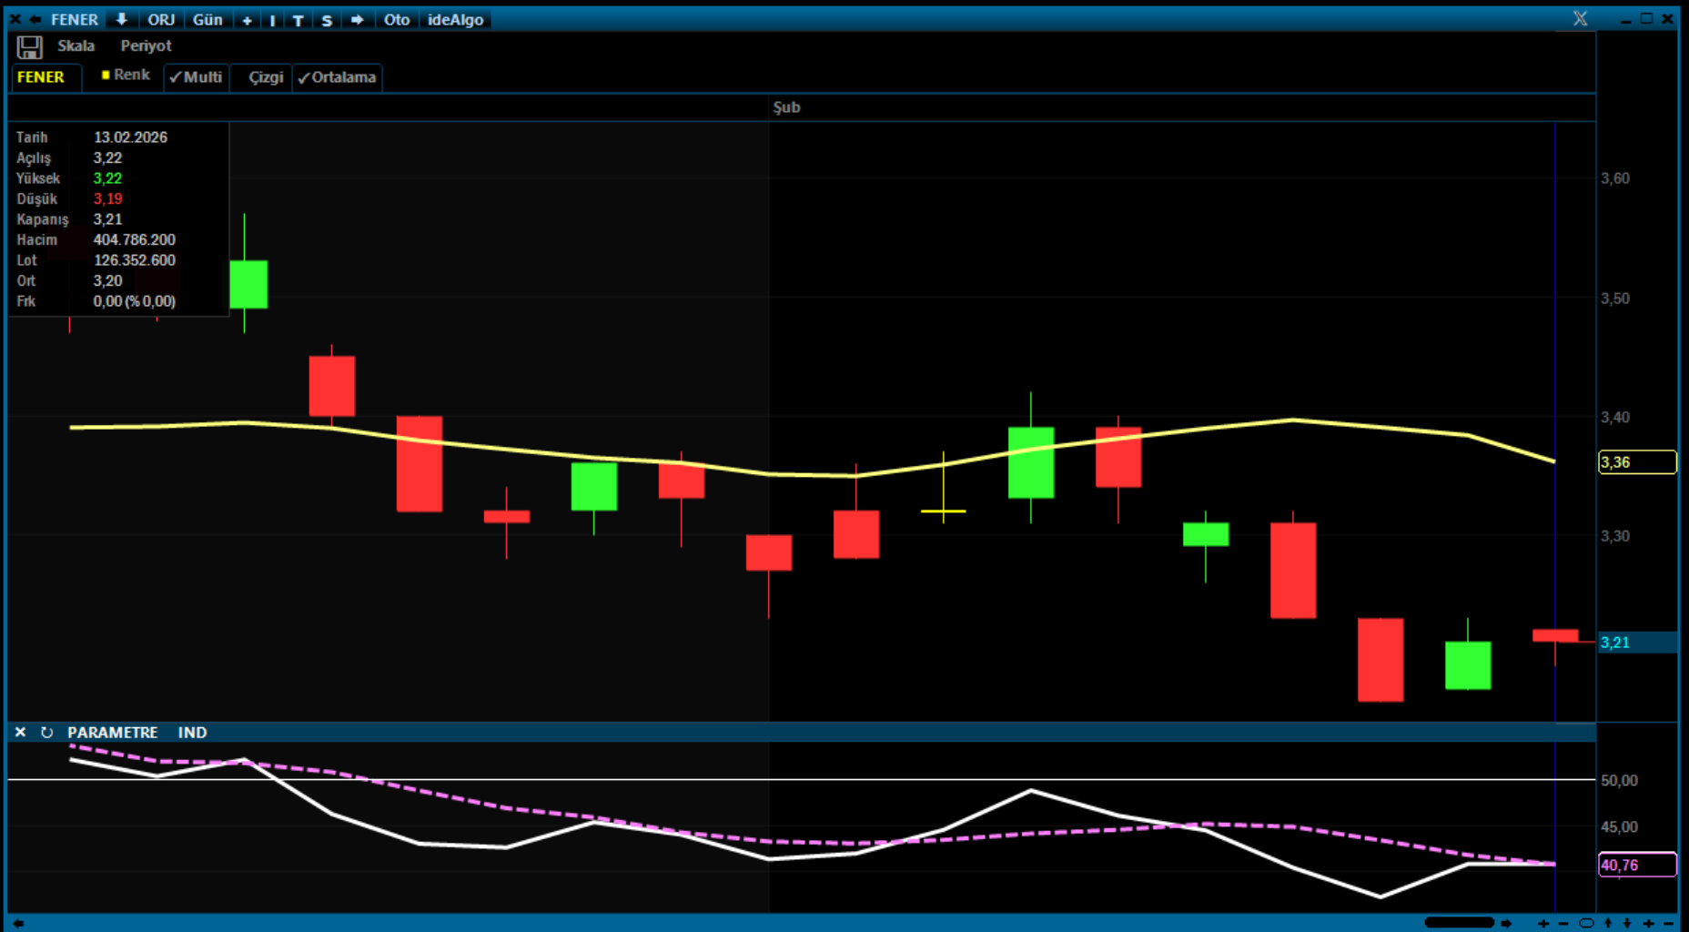Click the IND button in indicator header
1689x932 pixels.
pyautogui.click(x=192, y=733)
